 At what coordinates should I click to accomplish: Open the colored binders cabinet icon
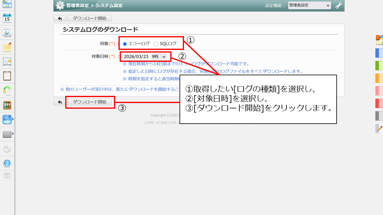click(7, 105)
